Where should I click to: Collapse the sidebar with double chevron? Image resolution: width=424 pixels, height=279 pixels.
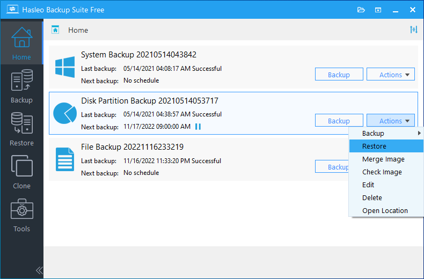(39, 270)
